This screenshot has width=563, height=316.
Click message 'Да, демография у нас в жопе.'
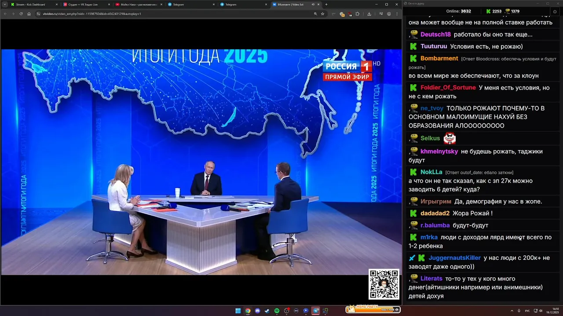pyautogui.click(x=498, y=201)
